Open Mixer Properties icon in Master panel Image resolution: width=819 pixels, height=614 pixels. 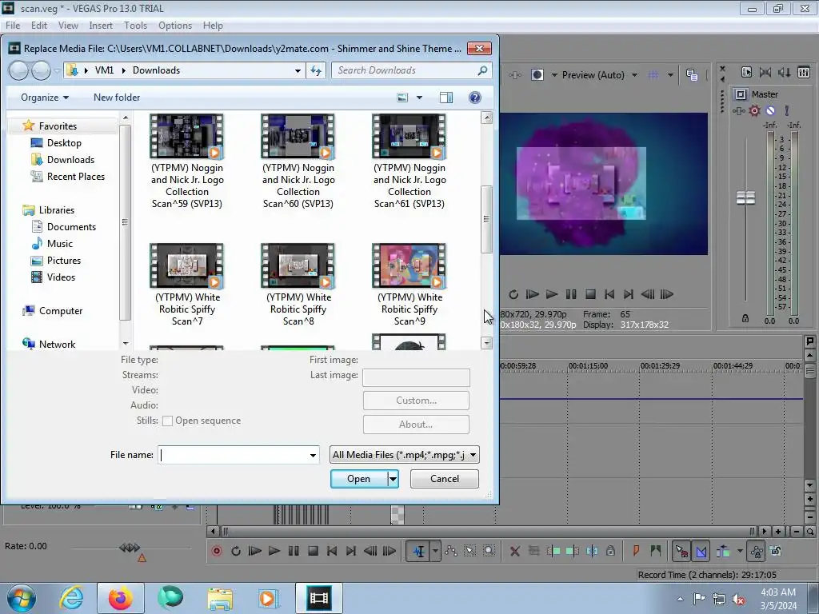click(x=746, y=73)
